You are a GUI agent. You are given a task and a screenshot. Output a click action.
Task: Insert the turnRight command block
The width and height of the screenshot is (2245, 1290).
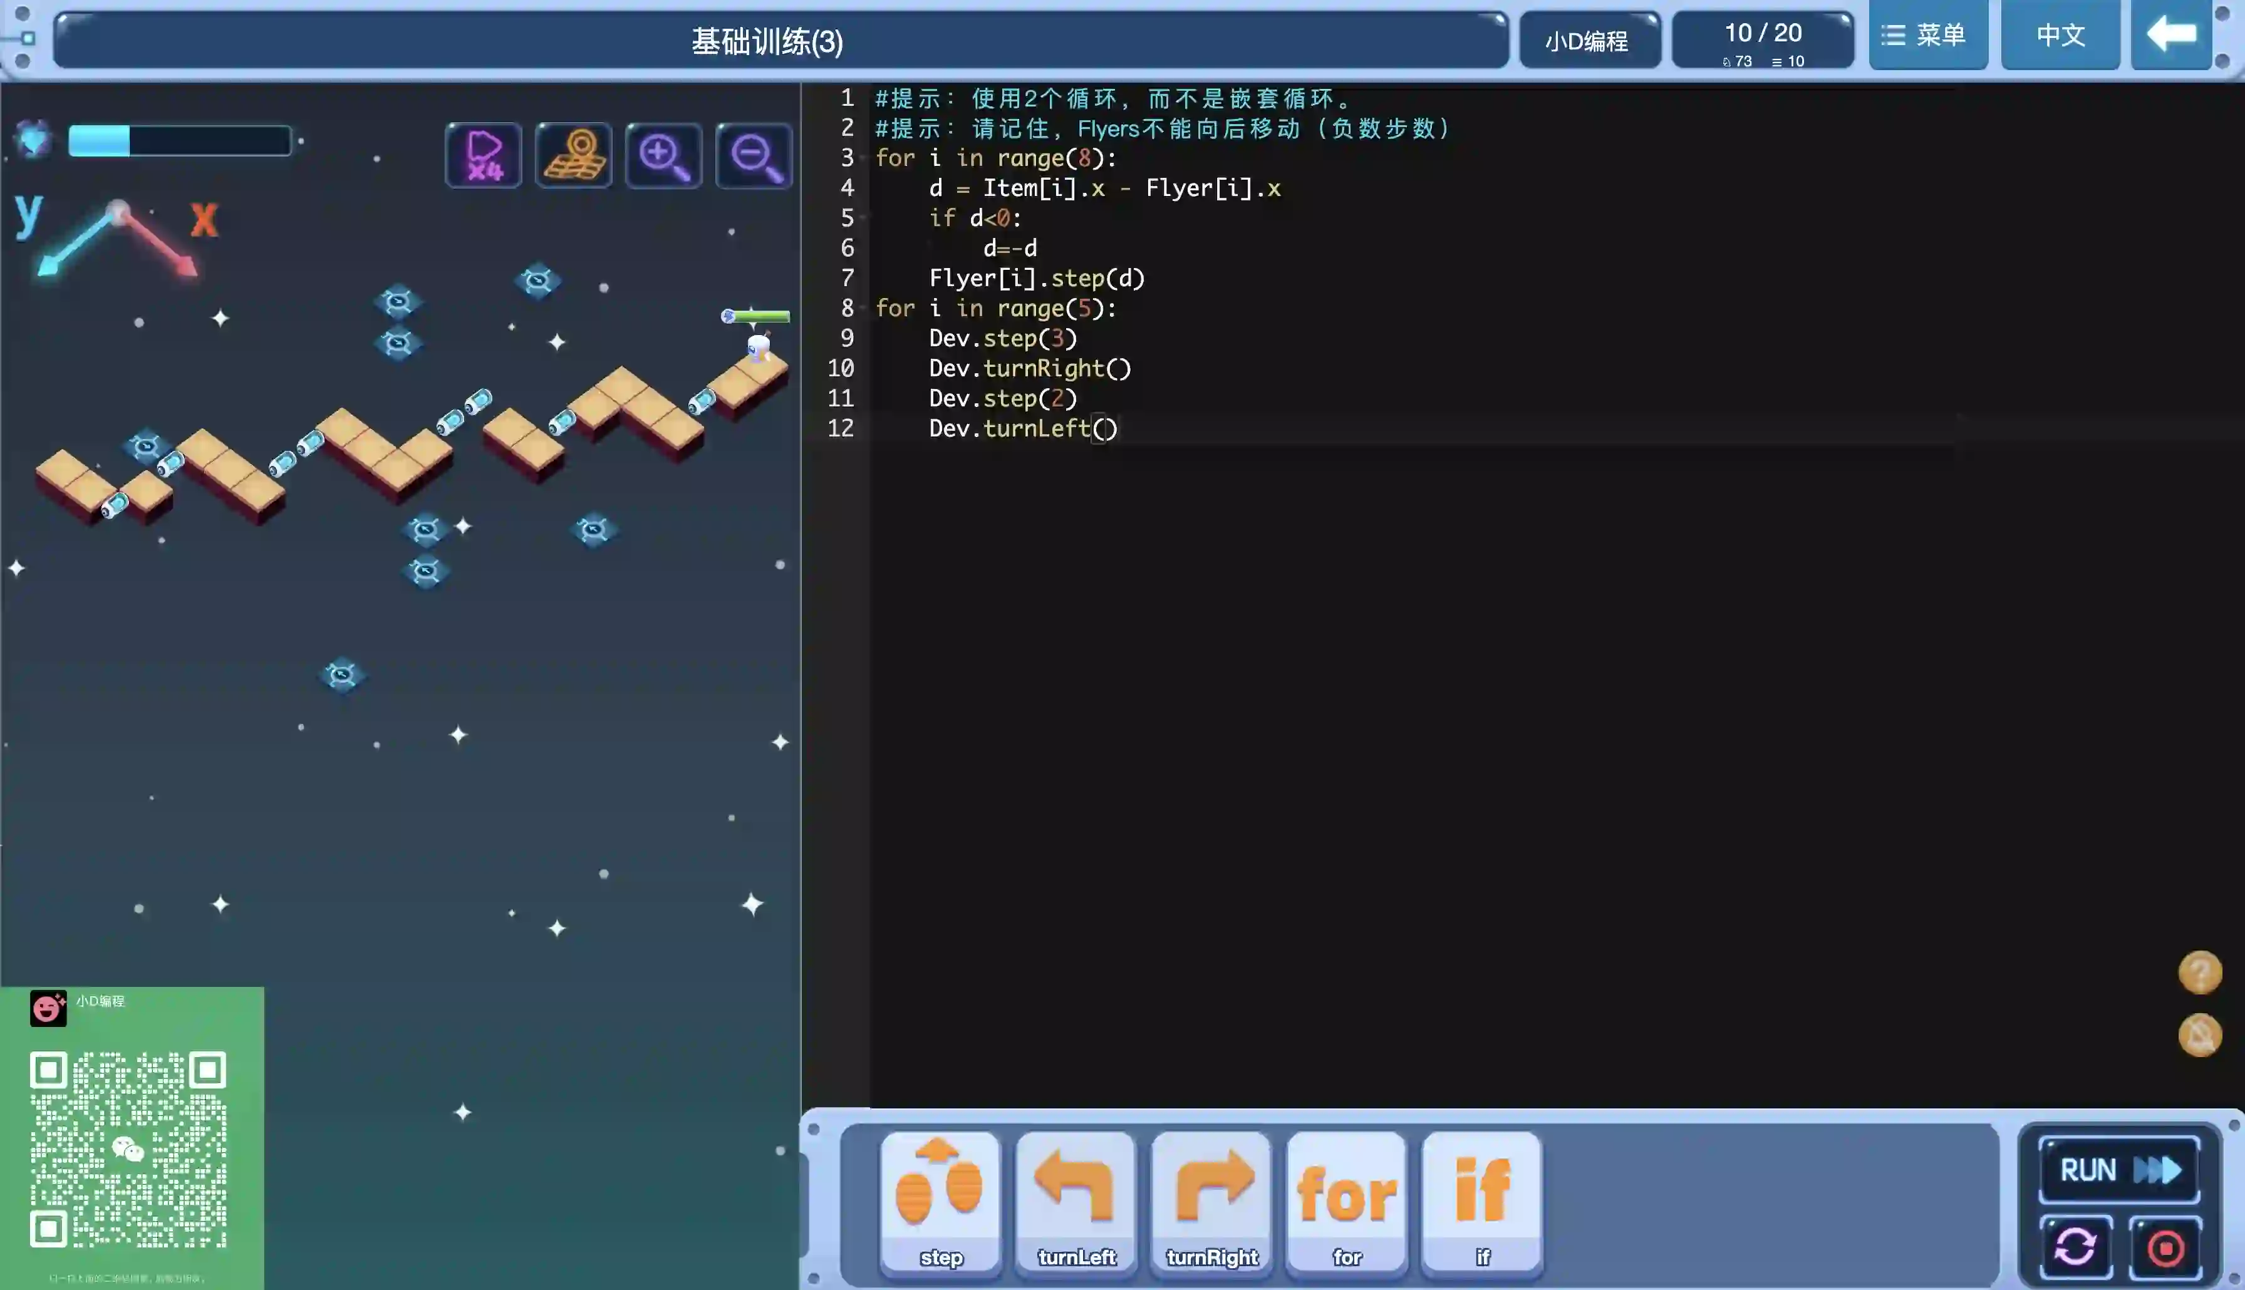point(1211,1202)
